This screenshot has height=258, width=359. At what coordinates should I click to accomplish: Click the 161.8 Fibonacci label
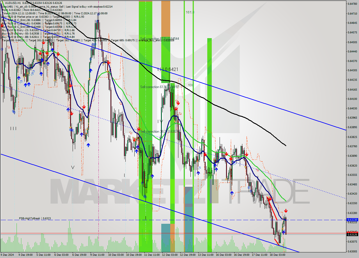coord(190,12)
